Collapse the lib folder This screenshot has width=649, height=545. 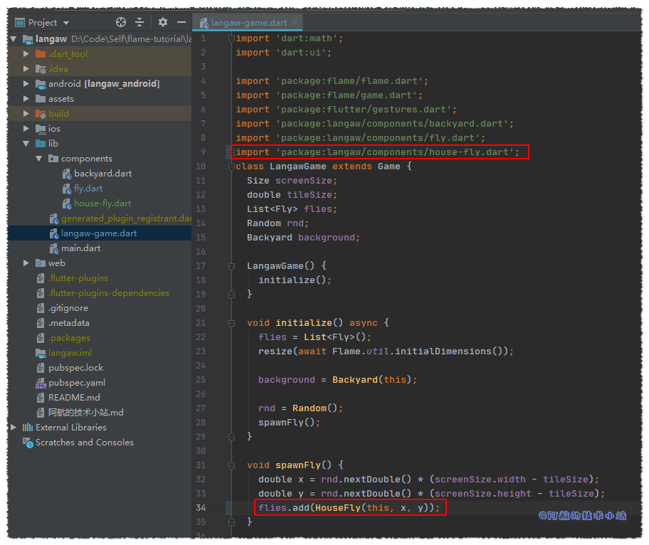pyautogui.click(x=26, y=144)
